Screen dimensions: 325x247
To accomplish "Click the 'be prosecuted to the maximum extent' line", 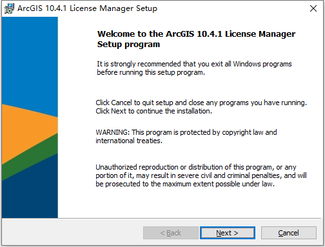I will (185, 184).
